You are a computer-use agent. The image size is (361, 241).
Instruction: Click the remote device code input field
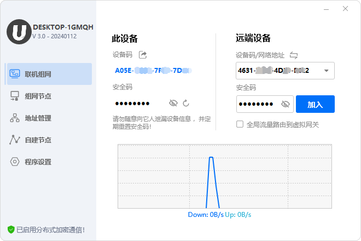tap(276, 71)
